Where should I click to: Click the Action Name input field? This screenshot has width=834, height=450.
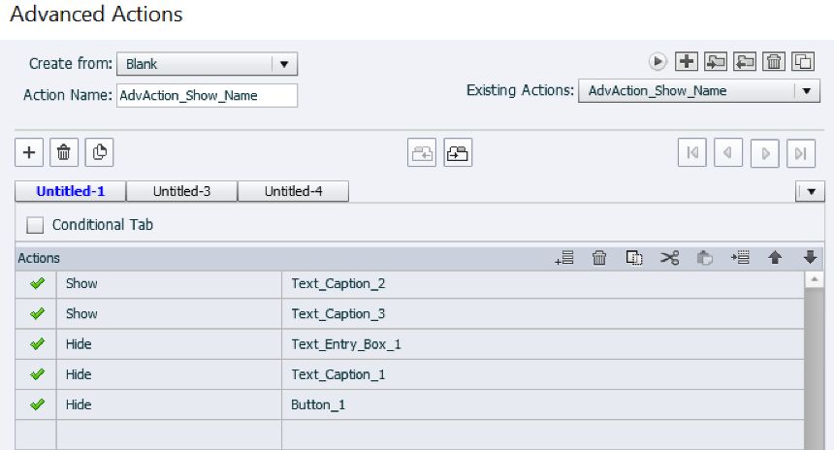coord(207,95)
